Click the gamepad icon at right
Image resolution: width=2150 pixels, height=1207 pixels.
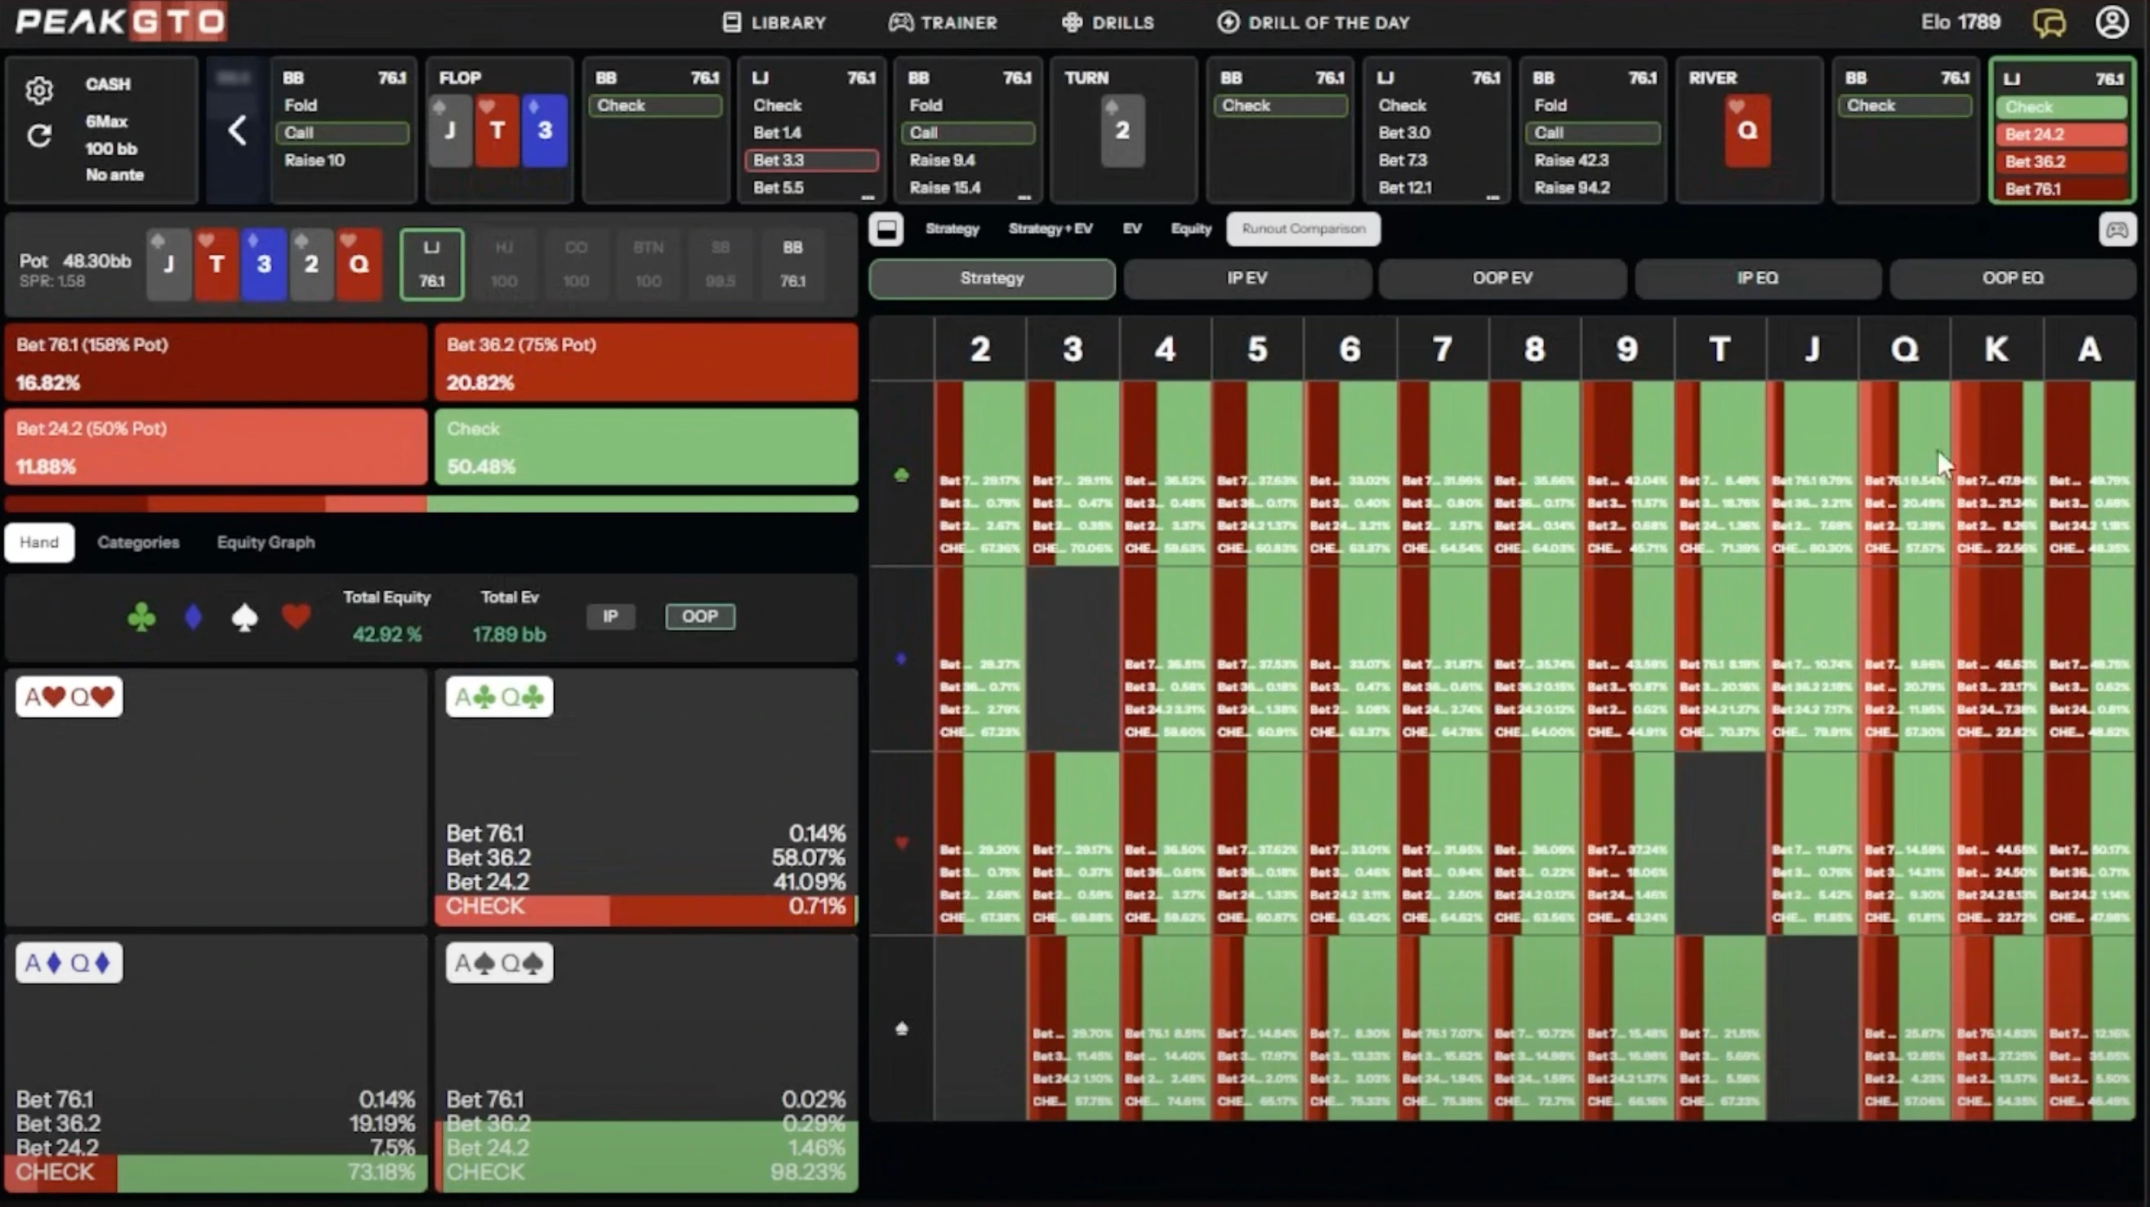click(x=2117, y=229)
